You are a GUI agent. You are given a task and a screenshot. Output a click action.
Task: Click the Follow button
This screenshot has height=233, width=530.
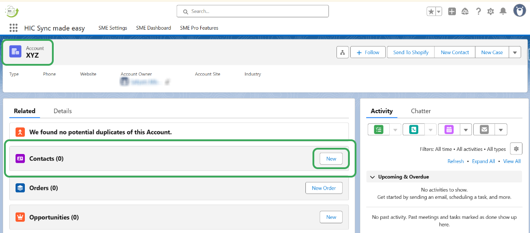point(368,52)
